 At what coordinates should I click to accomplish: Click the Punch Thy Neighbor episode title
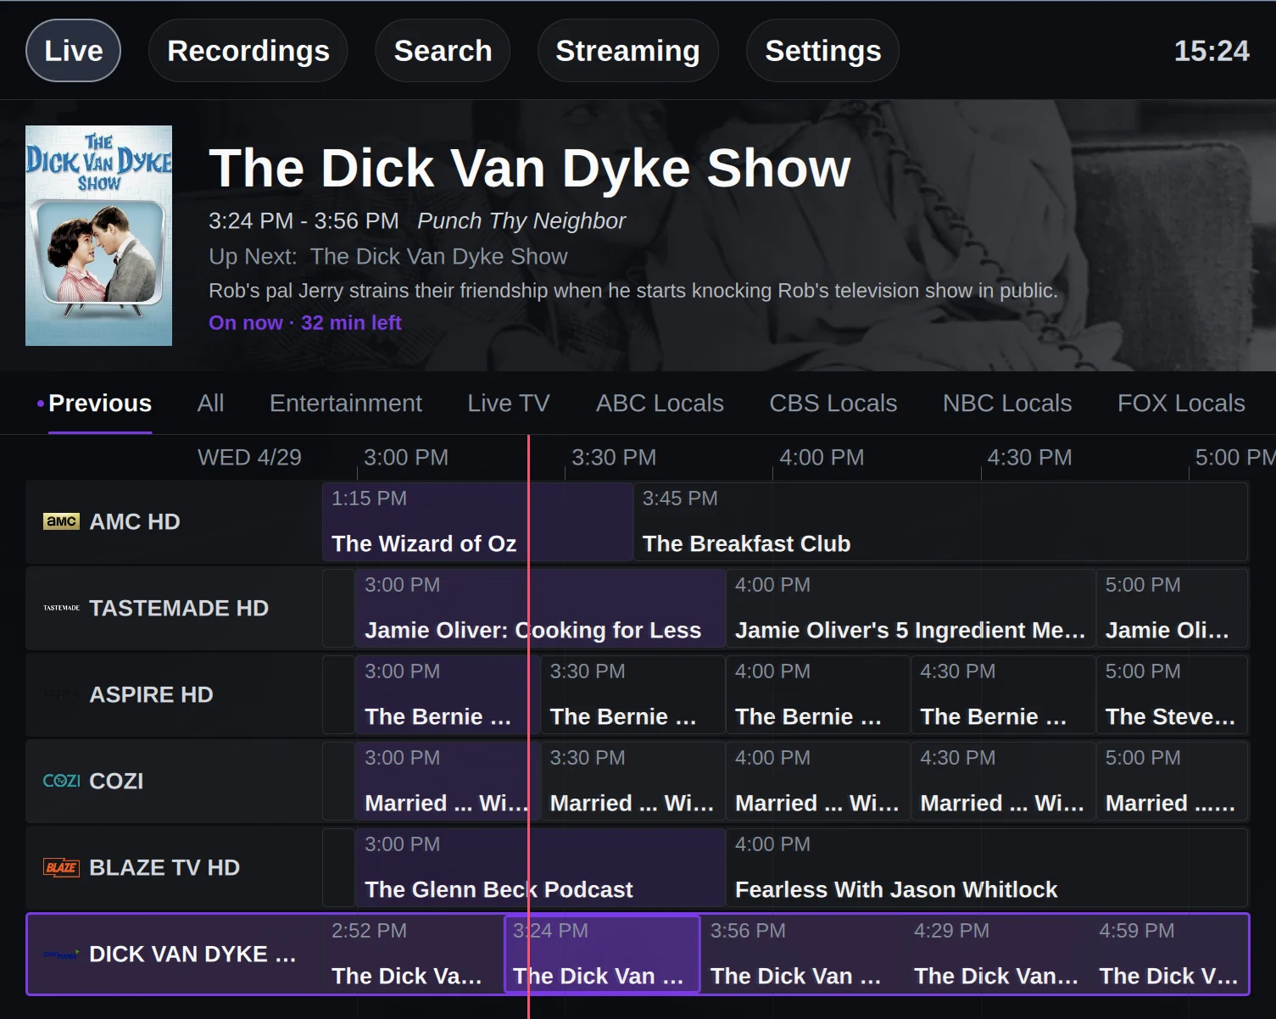(521, 221)
